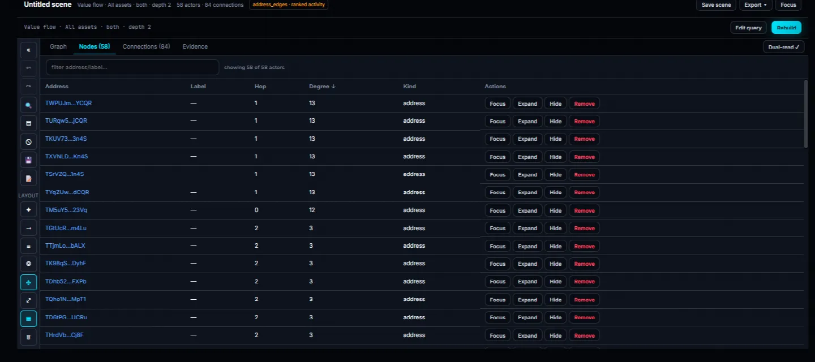Hide the TYqZUw...dCQR node
Viewport: 815px width, 362px height.
[556, 192]
